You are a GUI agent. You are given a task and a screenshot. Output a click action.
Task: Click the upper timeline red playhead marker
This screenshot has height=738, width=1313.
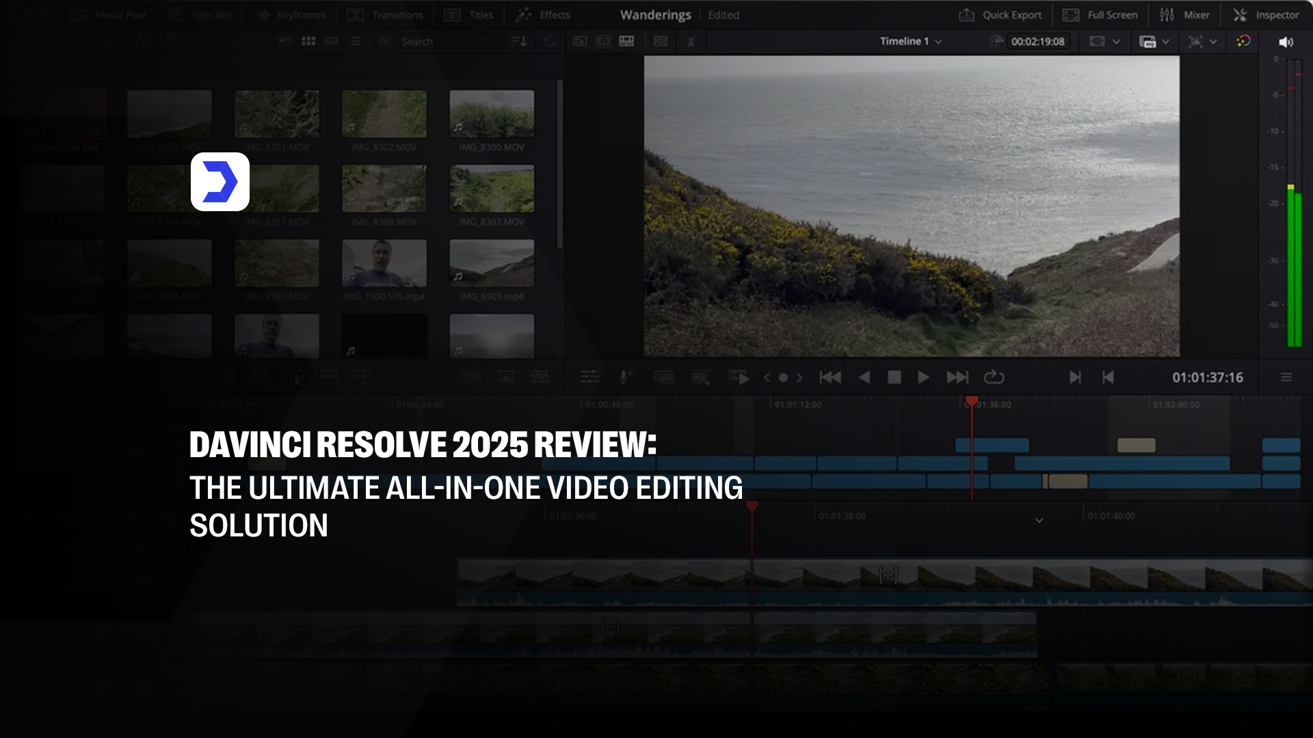971,401
